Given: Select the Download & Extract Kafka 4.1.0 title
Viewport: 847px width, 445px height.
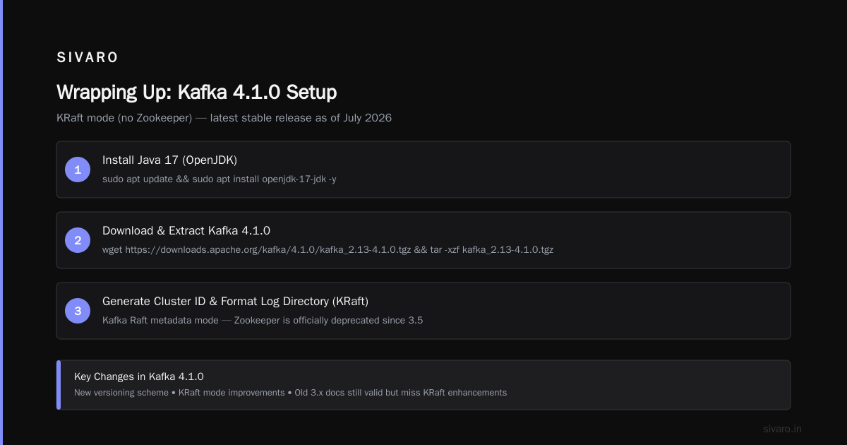Looking at the screenshot, I should tap(186, 231).
